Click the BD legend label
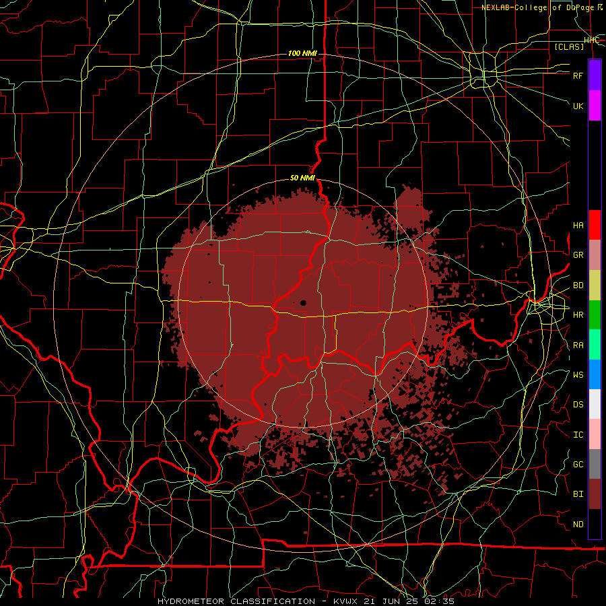The height and width of the screenshot is (606, 606). pyautogui.click(x=578, y=285)
